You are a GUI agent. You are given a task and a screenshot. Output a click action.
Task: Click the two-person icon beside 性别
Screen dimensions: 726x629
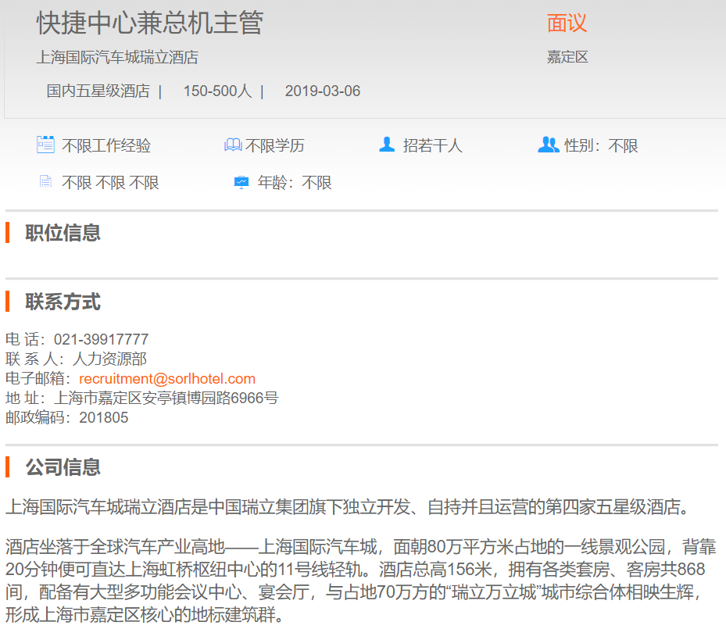[x=548, y=145]
